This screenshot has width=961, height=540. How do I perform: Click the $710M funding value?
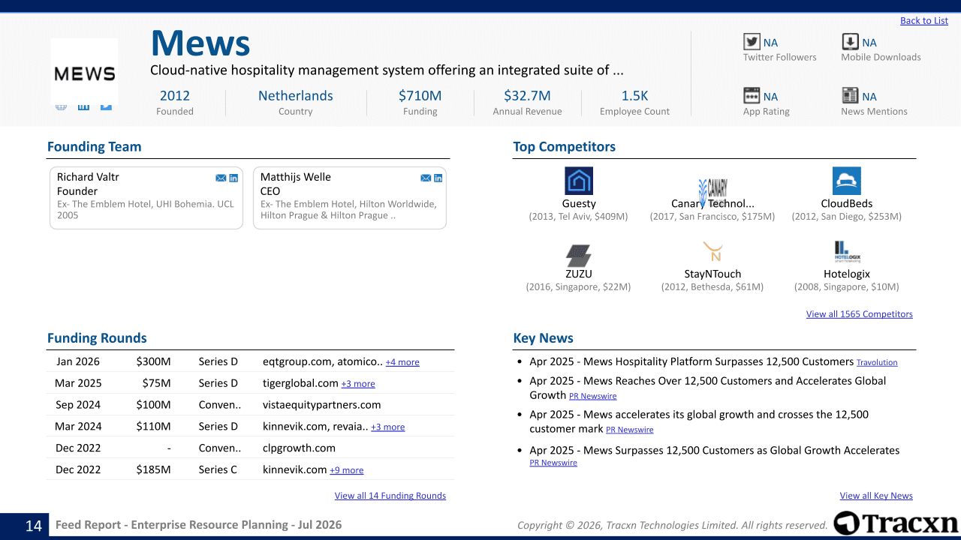(420, 95)
